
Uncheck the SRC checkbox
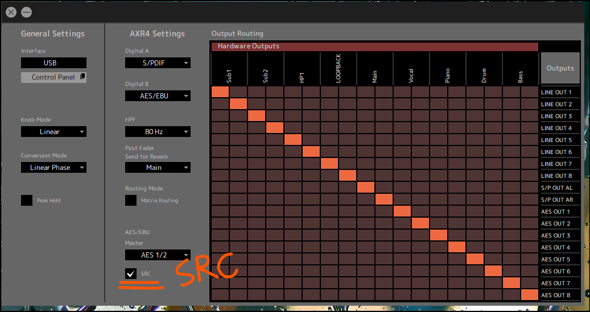tap(131, 273)
